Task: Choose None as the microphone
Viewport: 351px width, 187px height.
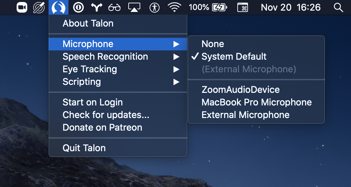Action: 213,44
